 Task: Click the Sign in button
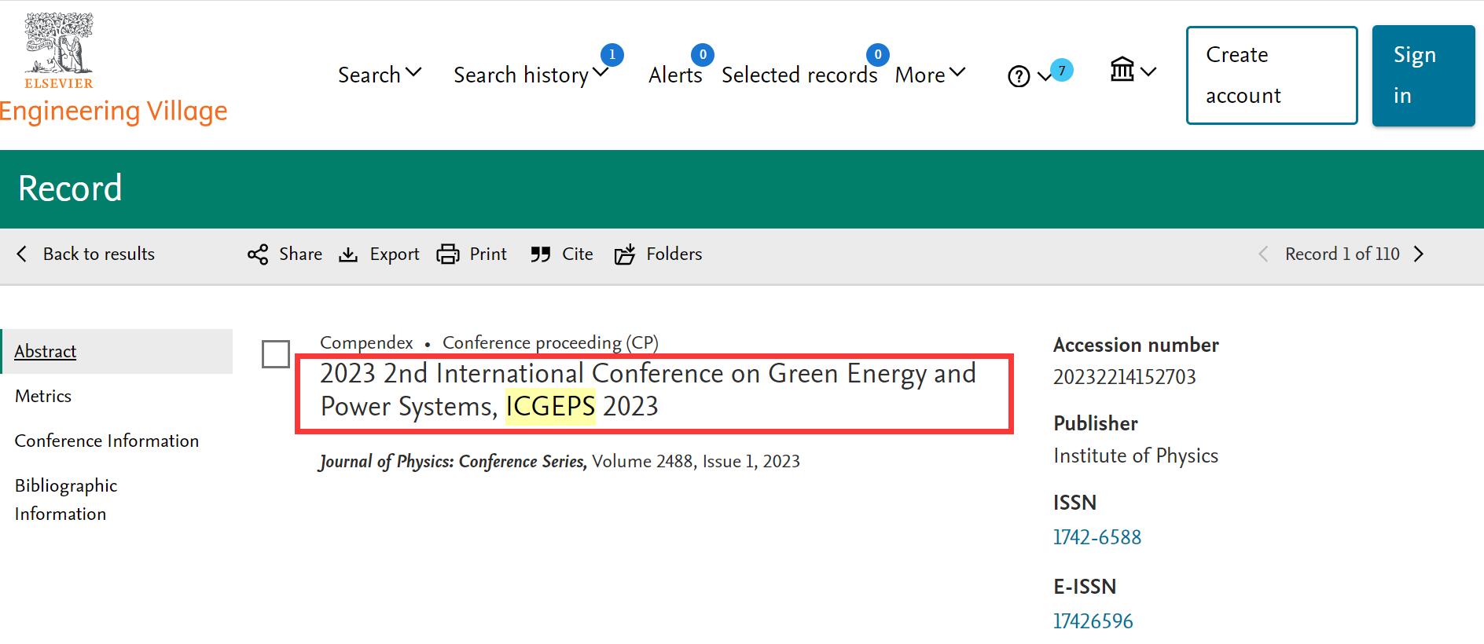pyautogui.click(x=1423, y=75)
